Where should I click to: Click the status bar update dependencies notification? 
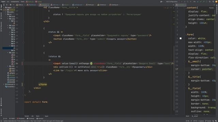33,121
